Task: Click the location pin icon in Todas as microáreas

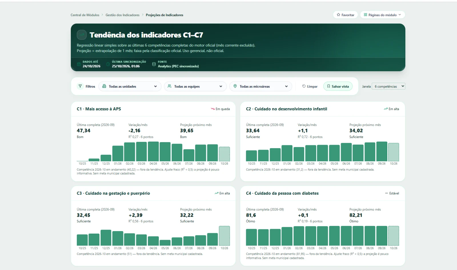Action: point(235,86)
